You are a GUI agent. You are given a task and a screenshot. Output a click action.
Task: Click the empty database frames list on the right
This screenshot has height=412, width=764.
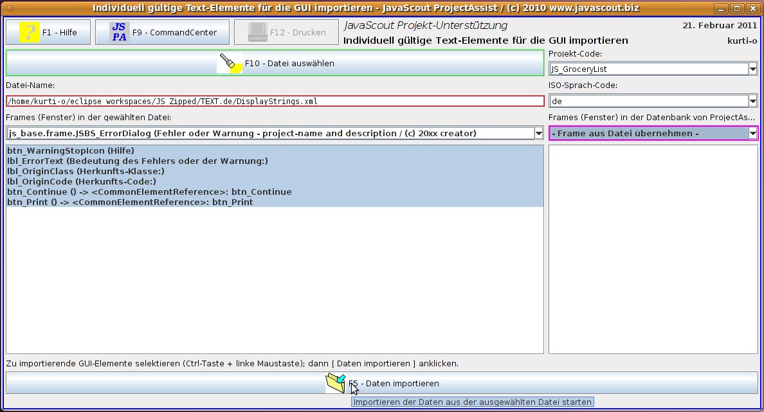pos(653,249)
